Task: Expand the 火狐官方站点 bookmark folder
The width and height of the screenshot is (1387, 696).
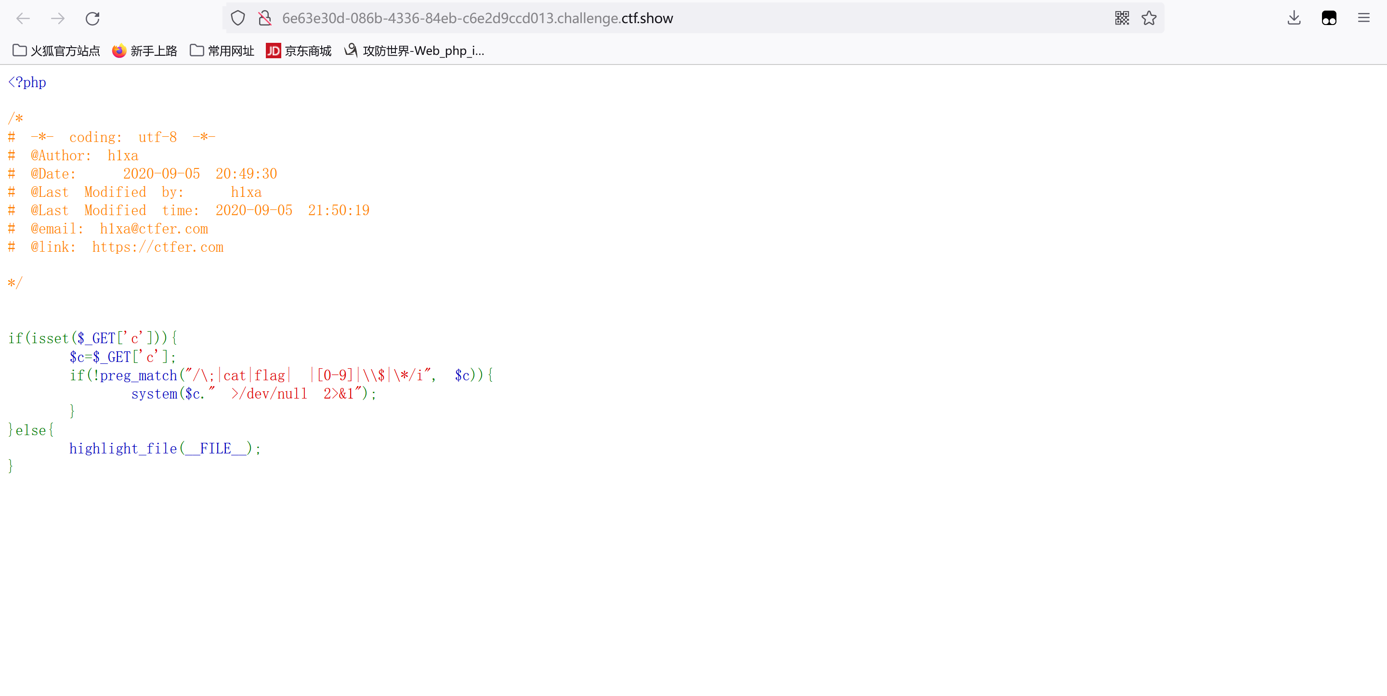Action: pos(56,51)
